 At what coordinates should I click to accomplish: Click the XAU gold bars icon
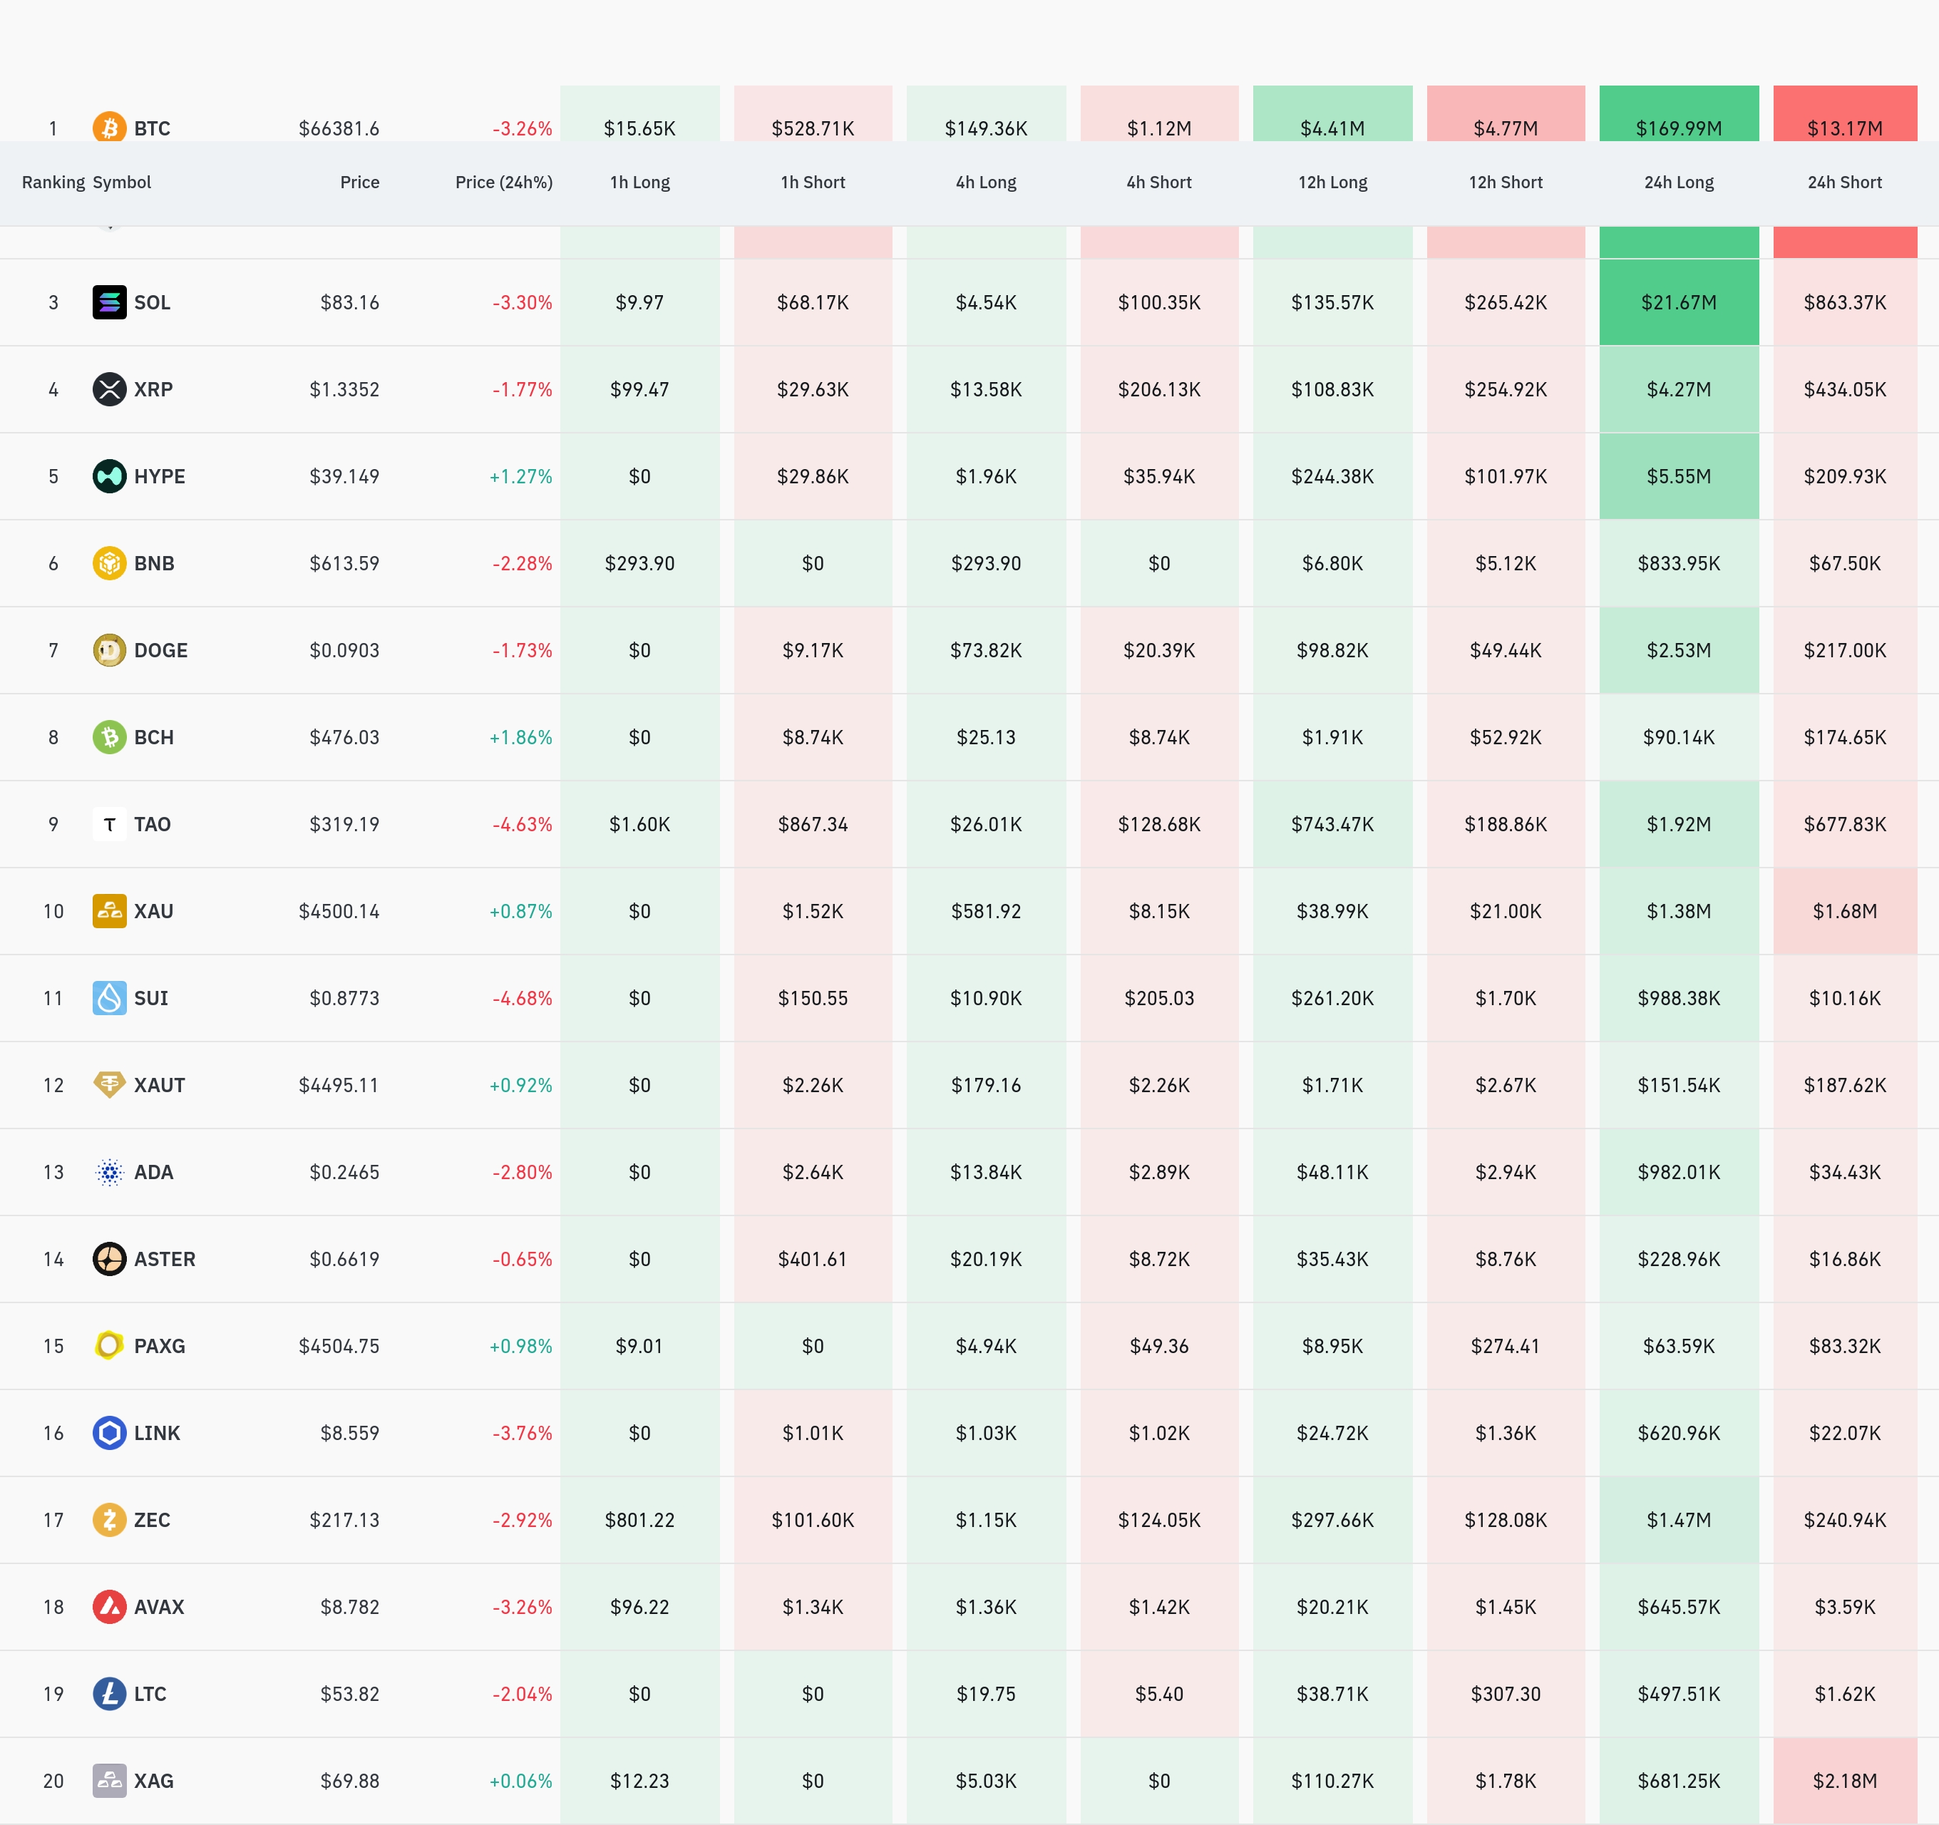[109, 911]
